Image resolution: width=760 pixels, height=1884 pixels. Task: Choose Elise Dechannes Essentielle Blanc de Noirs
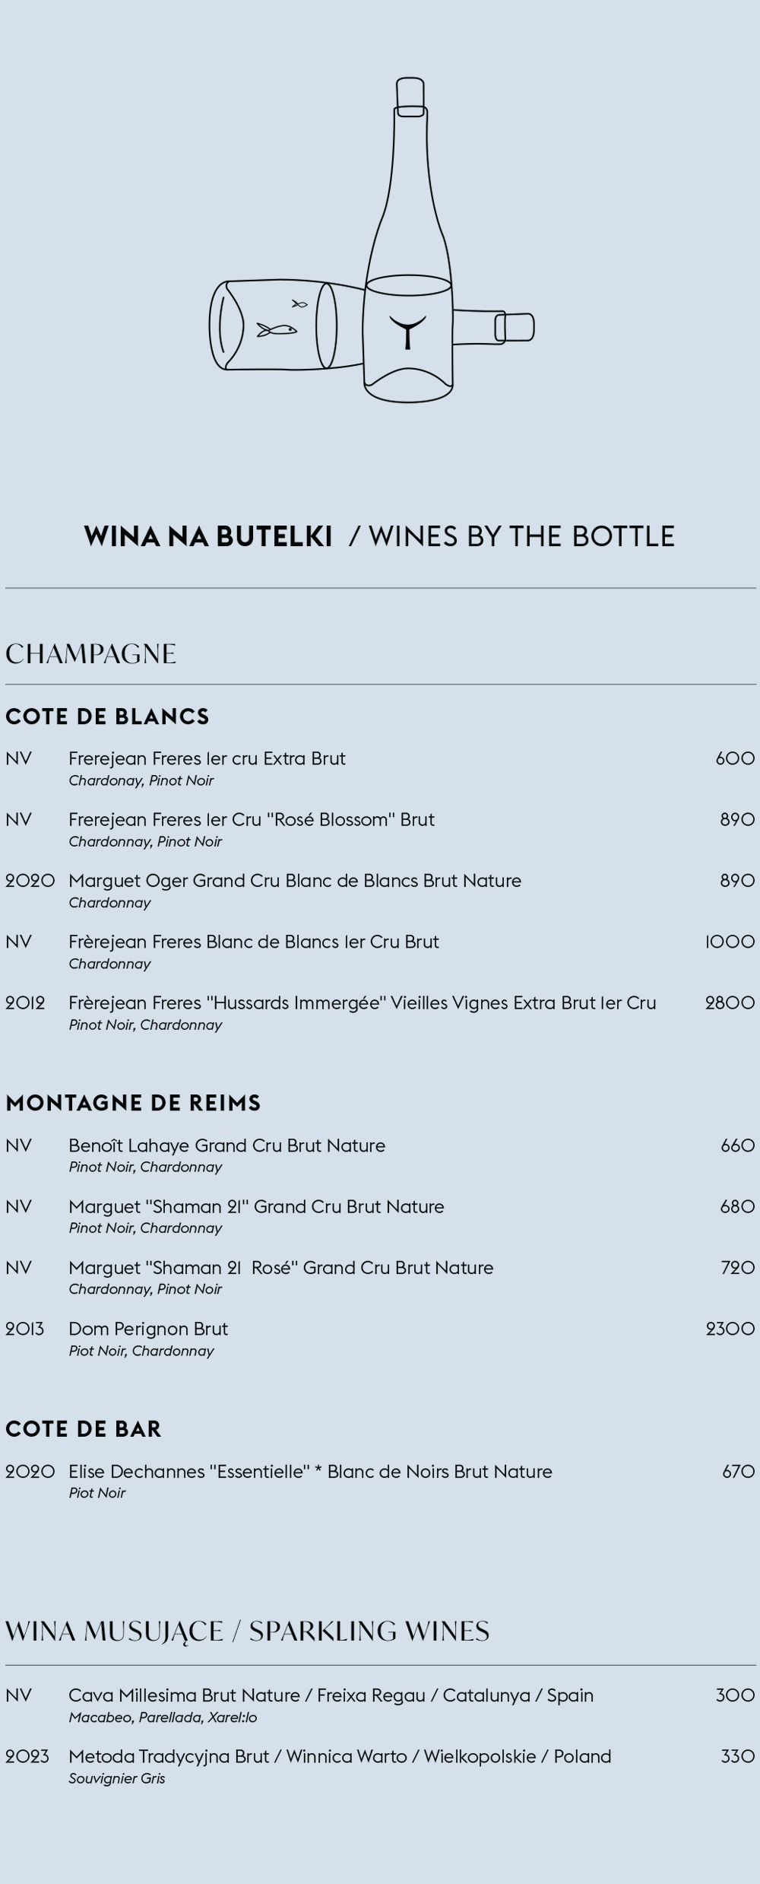point(310,1472)
